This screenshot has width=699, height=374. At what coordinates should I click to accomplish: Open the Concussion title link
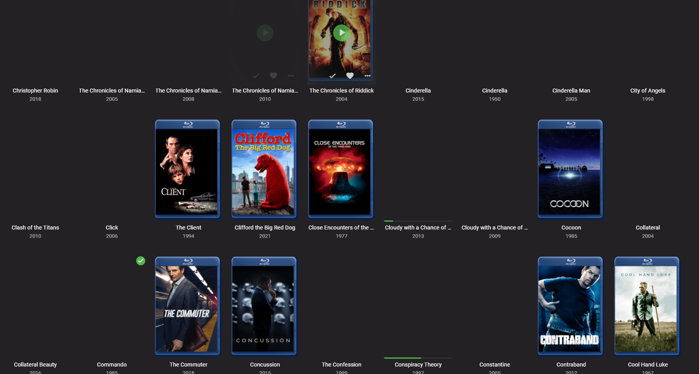(265, 365)
